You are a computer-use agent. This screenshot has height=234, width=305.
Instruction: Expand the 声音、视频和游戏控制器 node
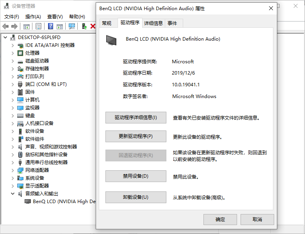click(12, 147)
